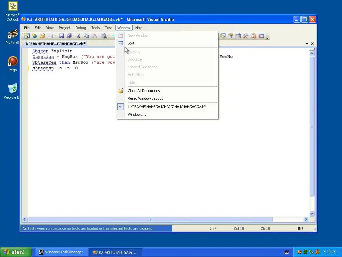Screen dimensions: 342x257
Task: Open the Debug menu
Action: [x=81, y=28]
